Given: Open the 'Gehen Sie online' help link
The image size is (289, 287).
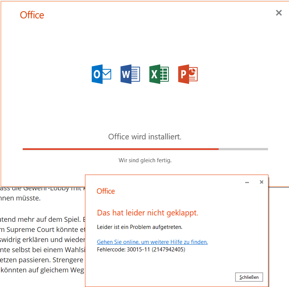Looking at the screenshot, I should 152,242.
